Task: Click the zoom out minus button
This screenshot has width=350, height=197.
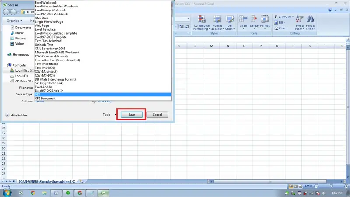Action: click(x=316, y=186)
